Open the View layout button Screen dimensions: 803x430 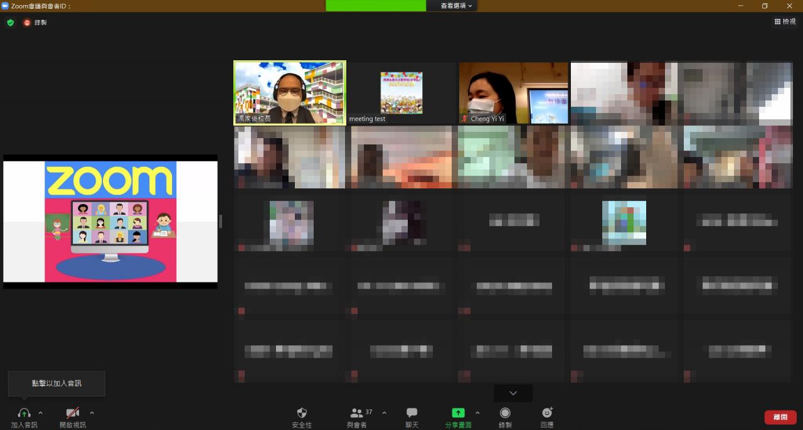click(785, 22)
